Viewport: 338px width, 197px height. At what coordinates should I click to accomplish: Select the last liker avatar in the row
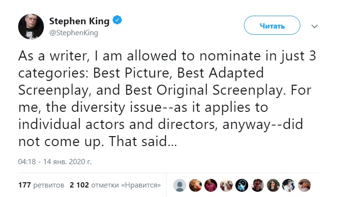[x=305, y=185]
